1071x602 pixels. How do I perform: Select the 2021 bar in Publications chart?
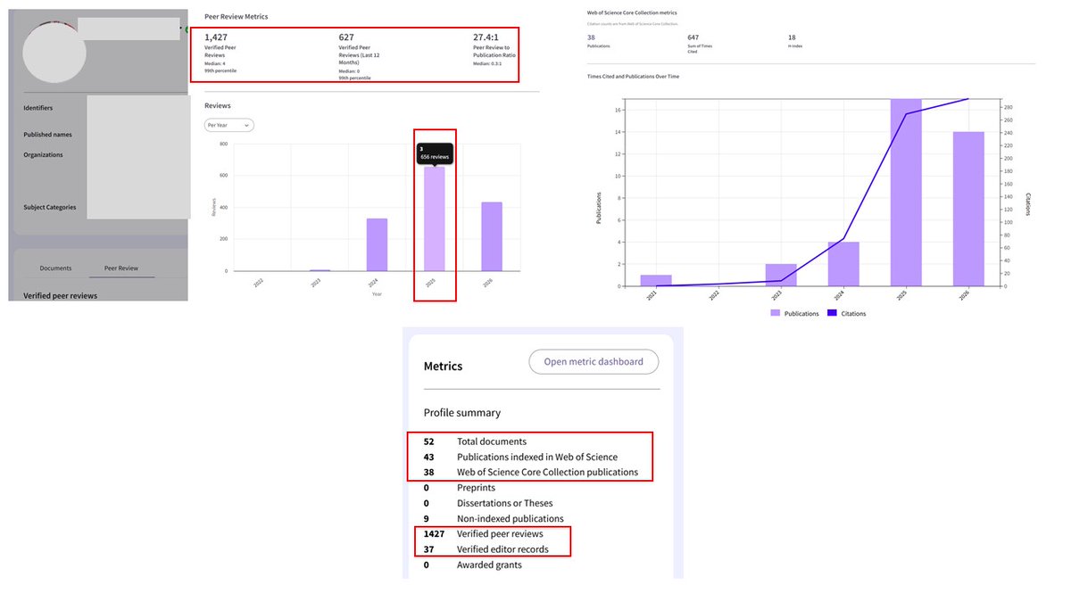pyautogui.click(x=656, y=280)
